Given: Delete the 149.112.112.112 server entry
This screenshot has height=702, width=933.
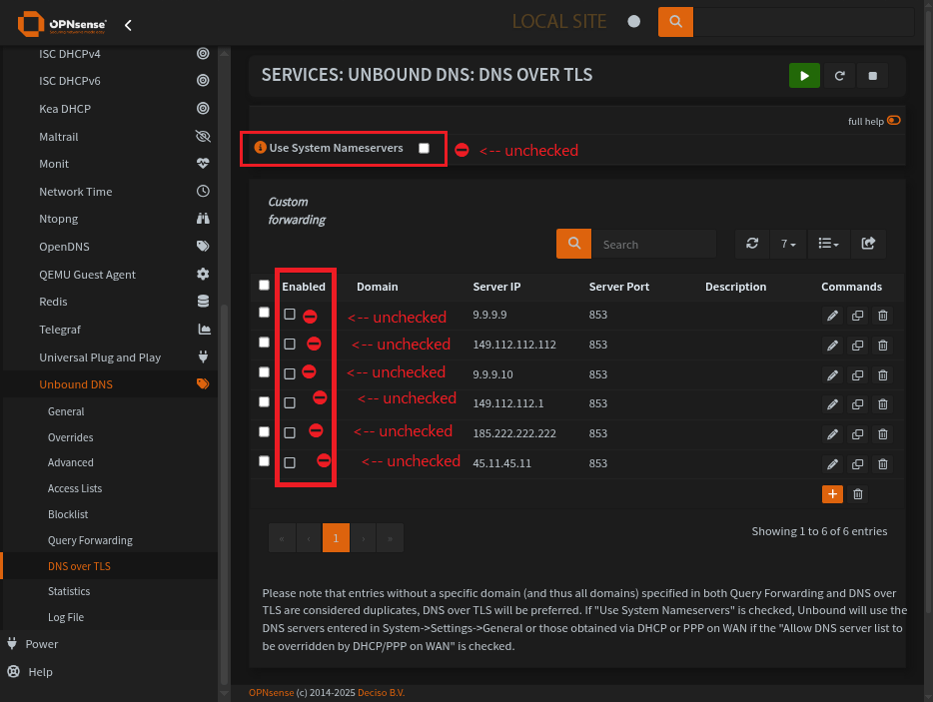Looking at the screenshot, I should pos(883,346).
